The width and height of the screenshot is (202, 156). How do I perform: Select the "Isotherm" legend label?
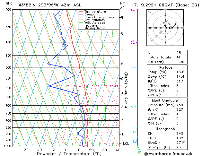click(92, 25)
